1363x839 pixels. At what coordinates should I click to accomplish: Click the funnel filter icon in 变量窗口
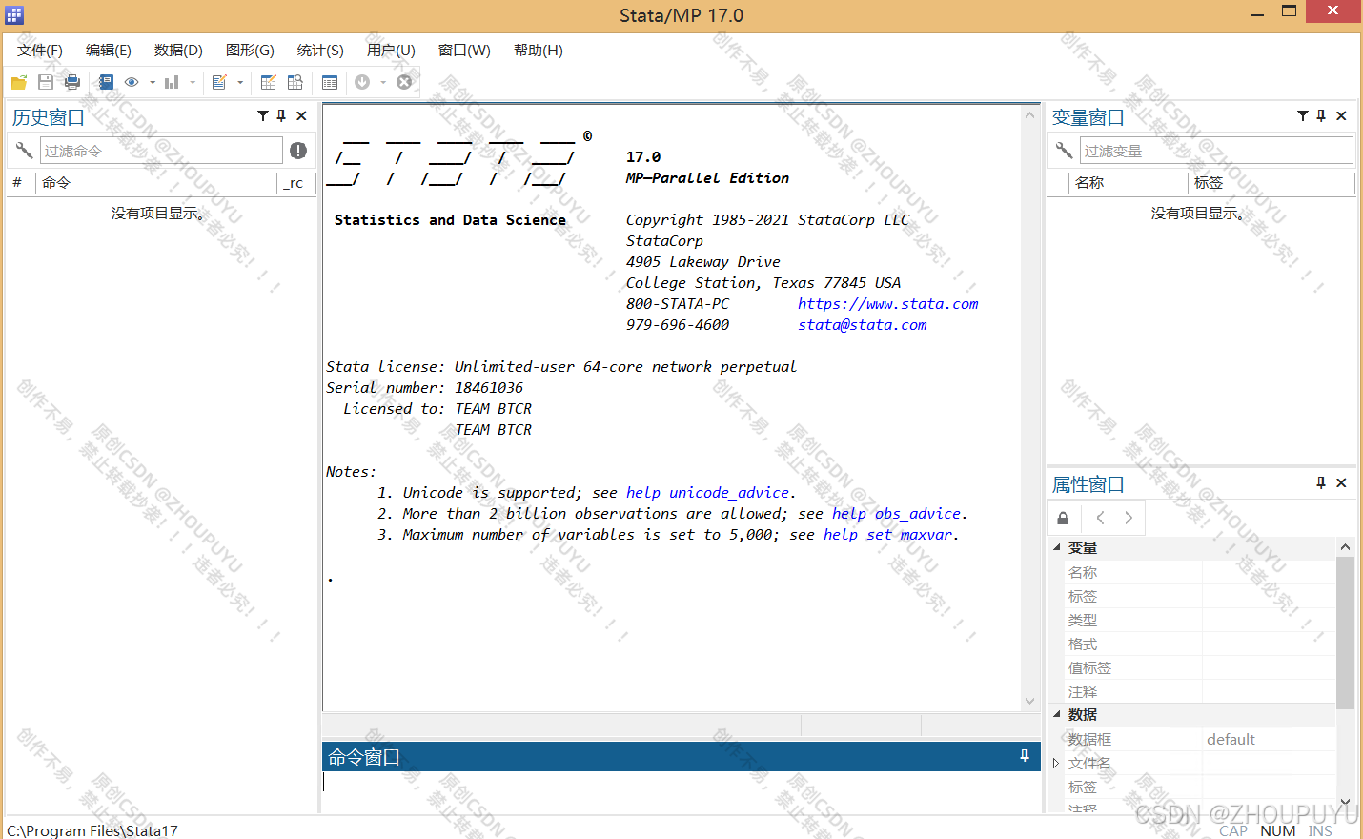1303,115
